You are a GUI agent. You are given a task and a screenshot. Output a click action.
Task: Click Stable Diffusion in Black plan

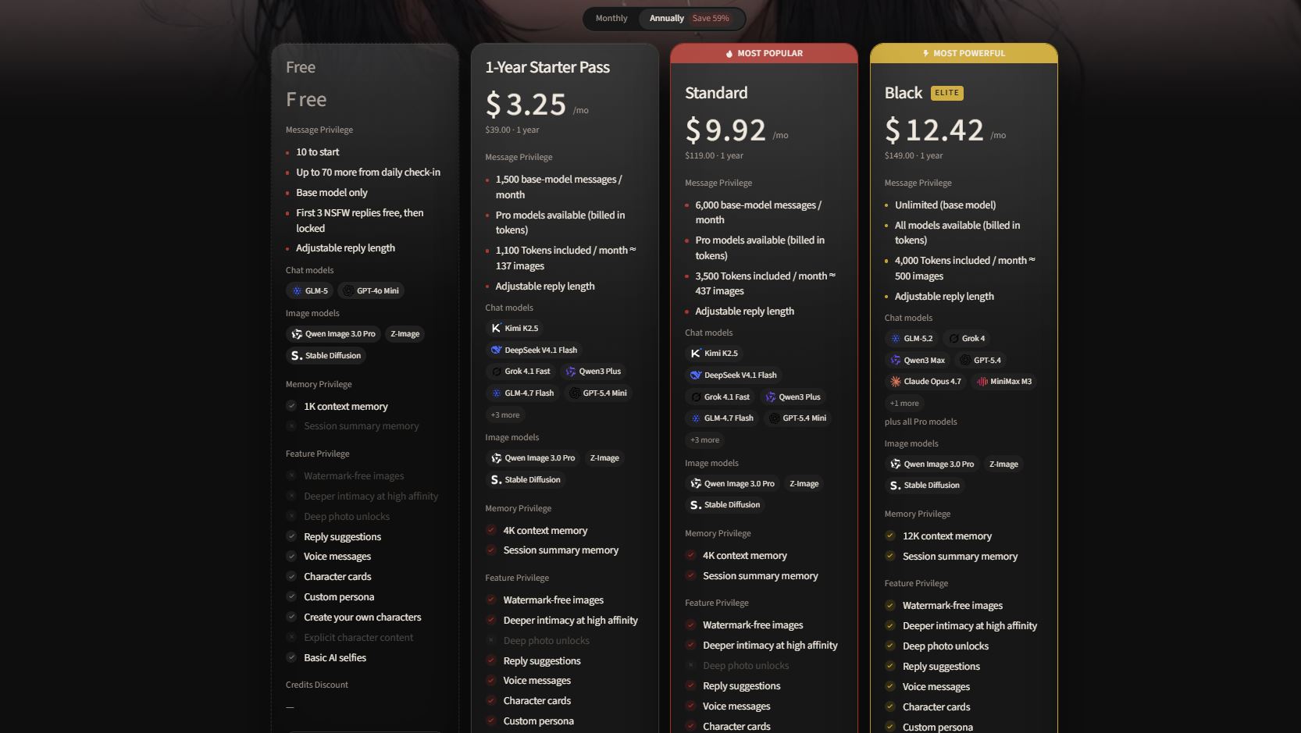pos(925,486)
